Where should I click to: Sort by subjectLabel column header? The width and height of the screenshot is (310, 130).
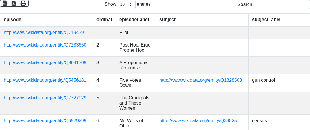coord(266,20)
